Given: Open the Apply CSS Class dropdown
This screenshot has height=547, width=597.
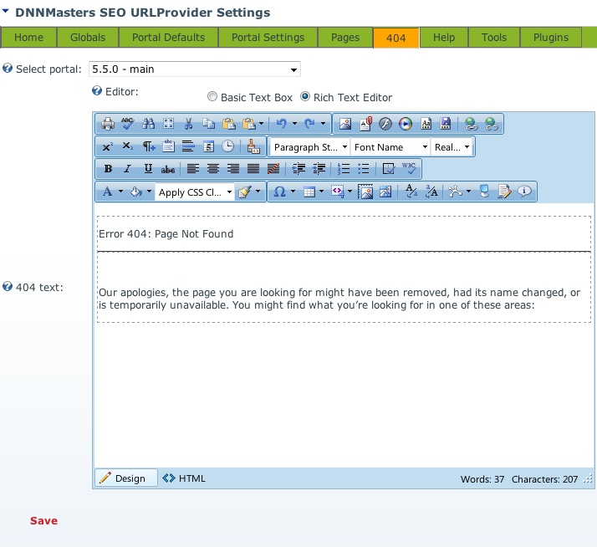Looking at the screenshot, I should pyautogui.click(x=195, y=192).
